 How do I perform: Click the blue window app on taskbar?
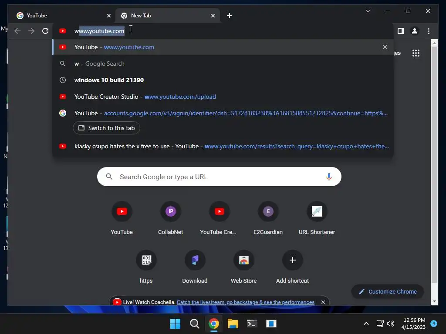click(x=271, y=324)
